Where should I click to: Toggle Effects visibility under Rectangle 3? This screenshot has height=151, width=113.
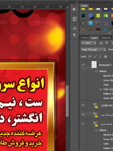(96, 71)
